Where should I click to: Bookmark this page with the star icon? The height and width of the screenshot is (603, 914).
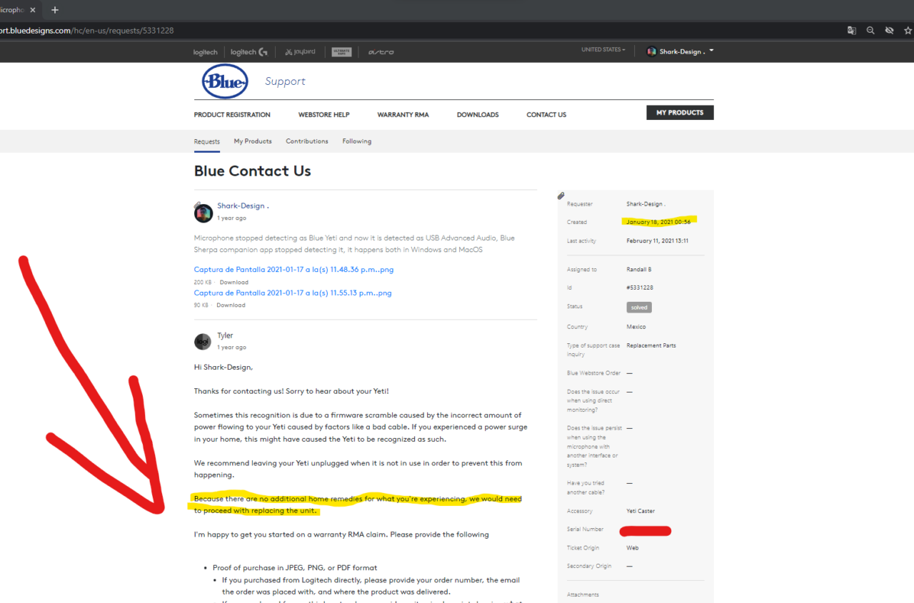908,31
